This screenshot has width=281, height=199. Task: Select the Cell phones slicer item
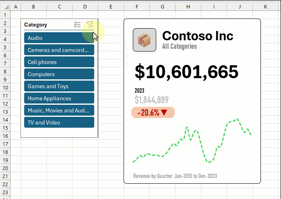coord(59,62)
